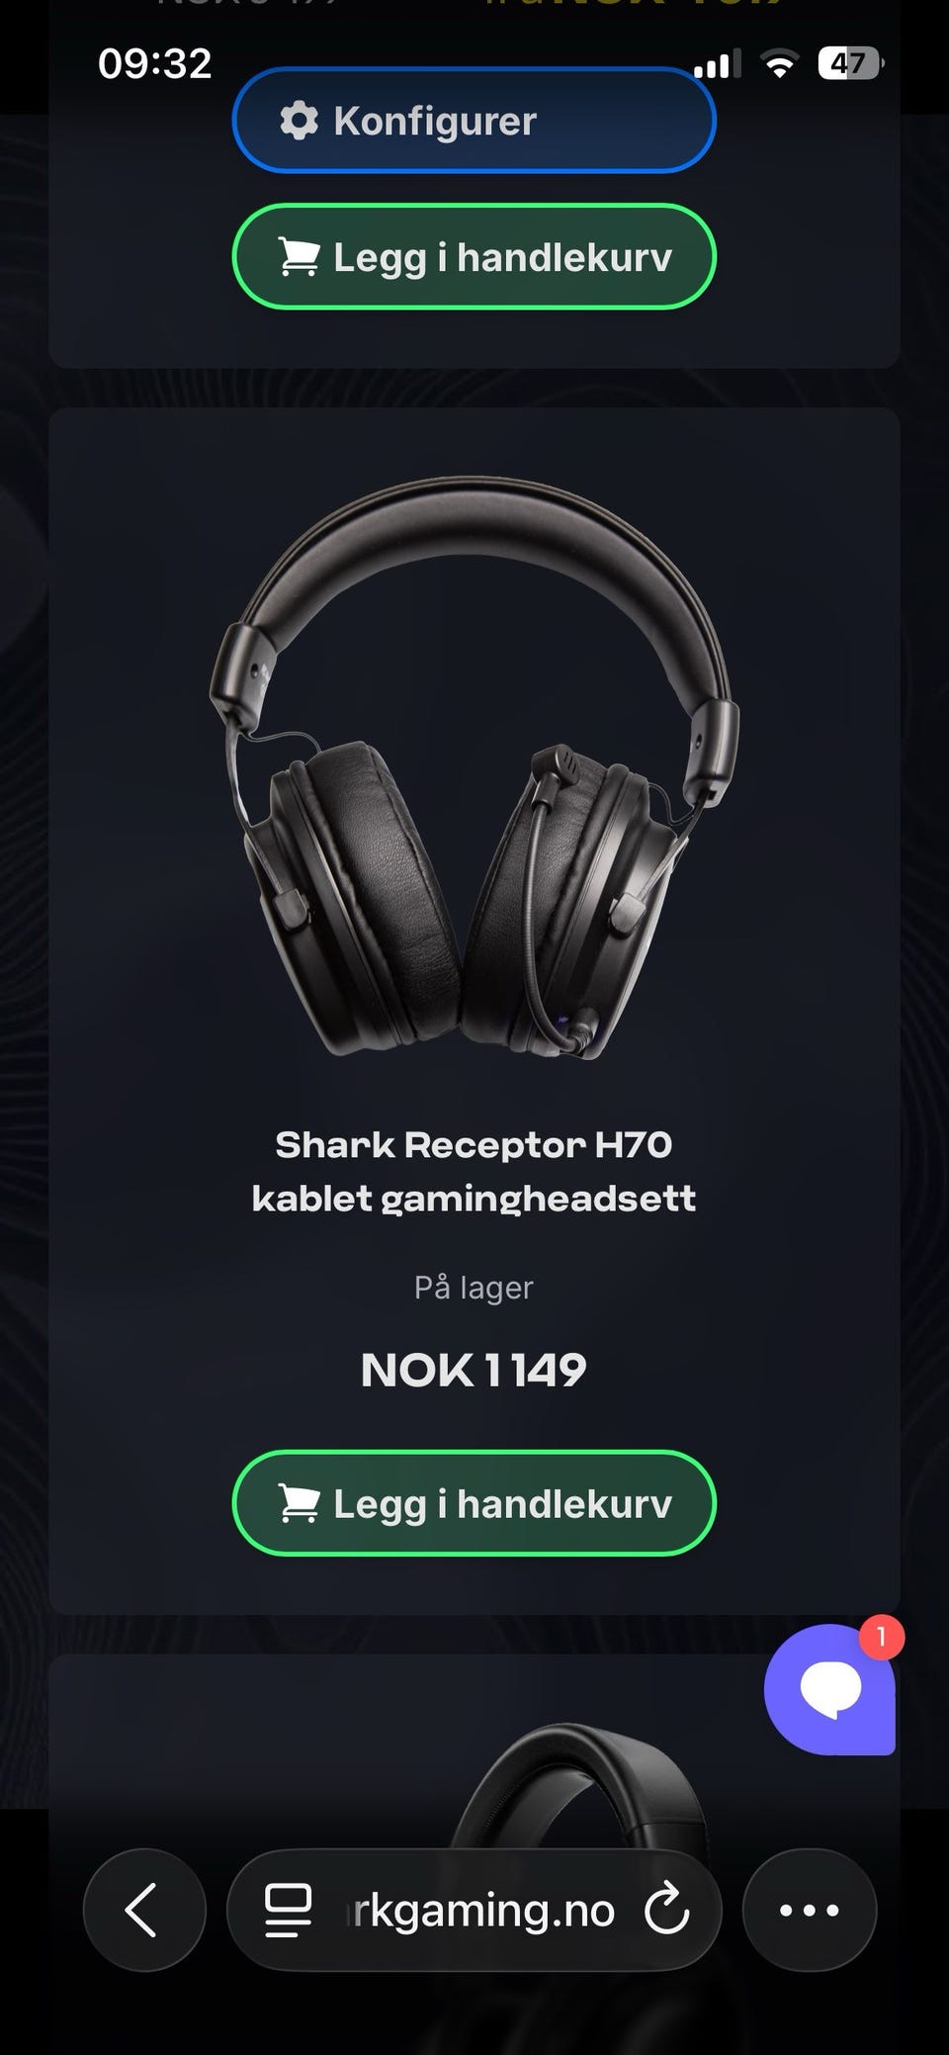949x2055 pixels.
Task: Click the NOK 1 149 price text
Action: (x=474, y=1371)
